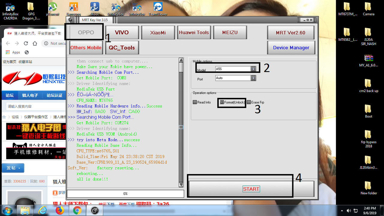Open 发帖 dropdown button in browser
Image resolution: width=384 pixels, height=216 pixels.
coord(13,168)
